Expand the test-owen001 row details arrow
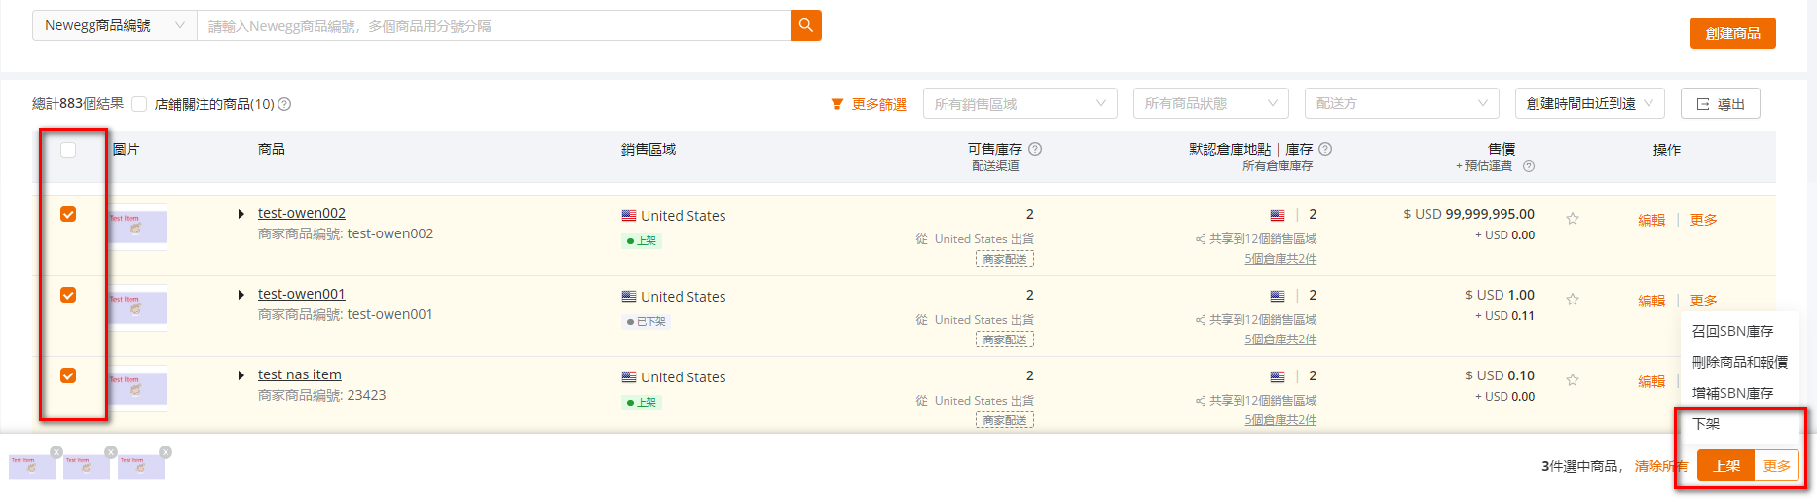Screen dimensions: 1817x499 (x=241, y=295)
